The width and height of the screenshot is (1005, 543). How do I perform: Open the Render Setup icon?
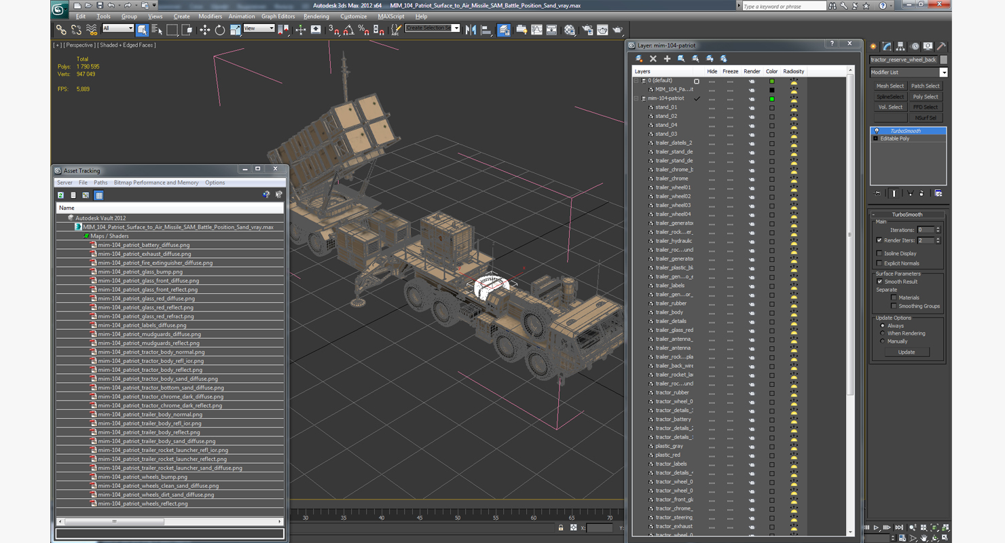pos(587,30)
